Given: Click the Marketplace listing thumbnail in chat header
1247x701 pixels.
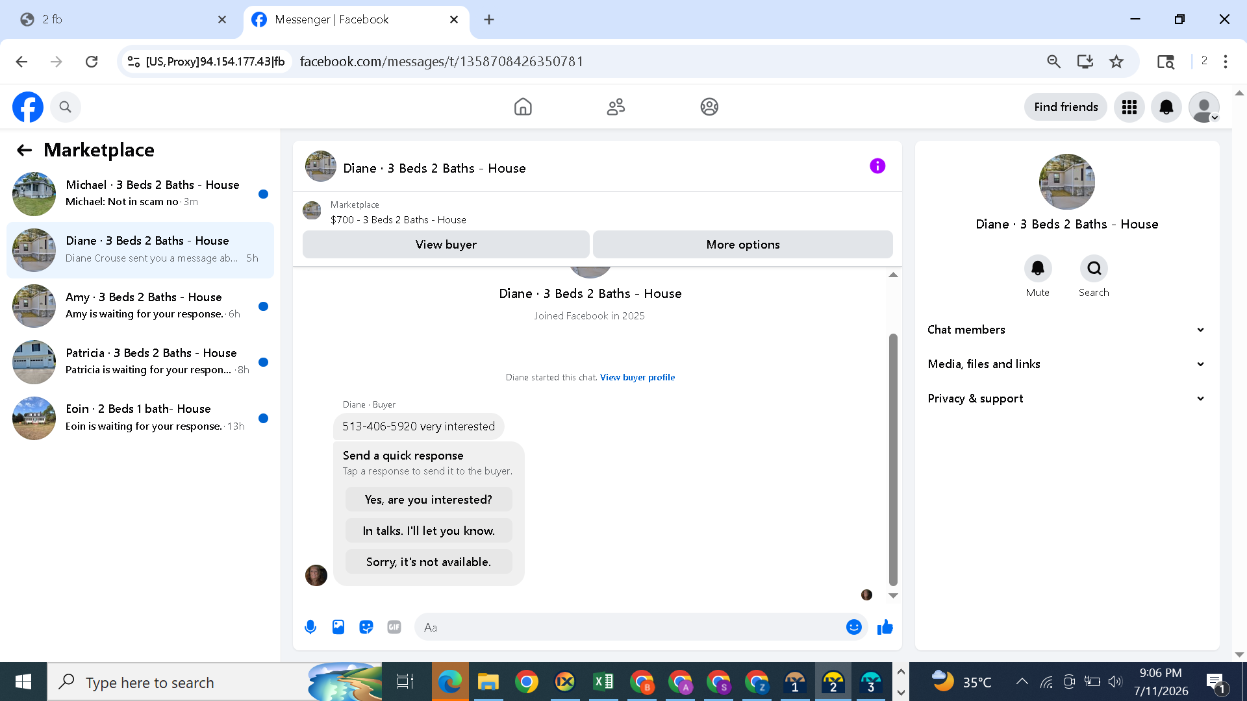Looking at the screenshot, I should 312,210.
